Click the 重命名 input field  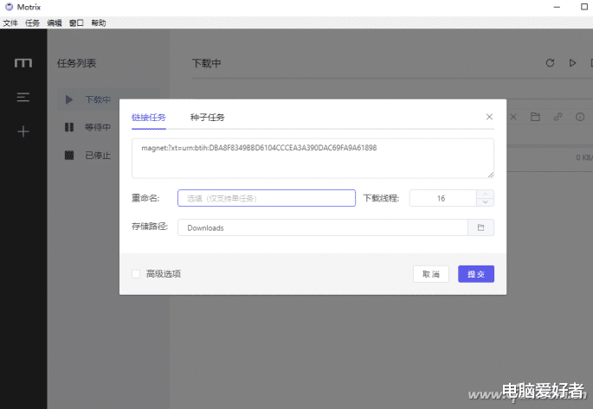click(267, 198)
